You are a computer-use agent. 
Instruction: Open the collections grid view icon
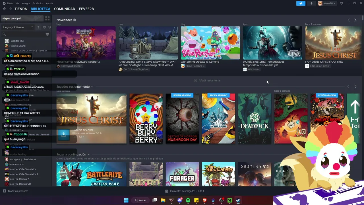pos(47,19)
